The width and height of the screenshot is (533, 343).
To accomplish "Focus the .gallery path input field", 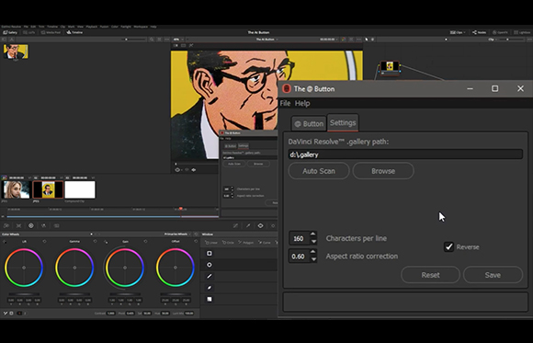I will 405,154.
